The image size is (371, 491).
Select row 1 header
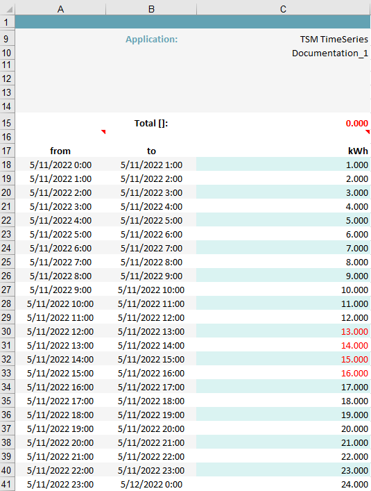click(8, 22)
